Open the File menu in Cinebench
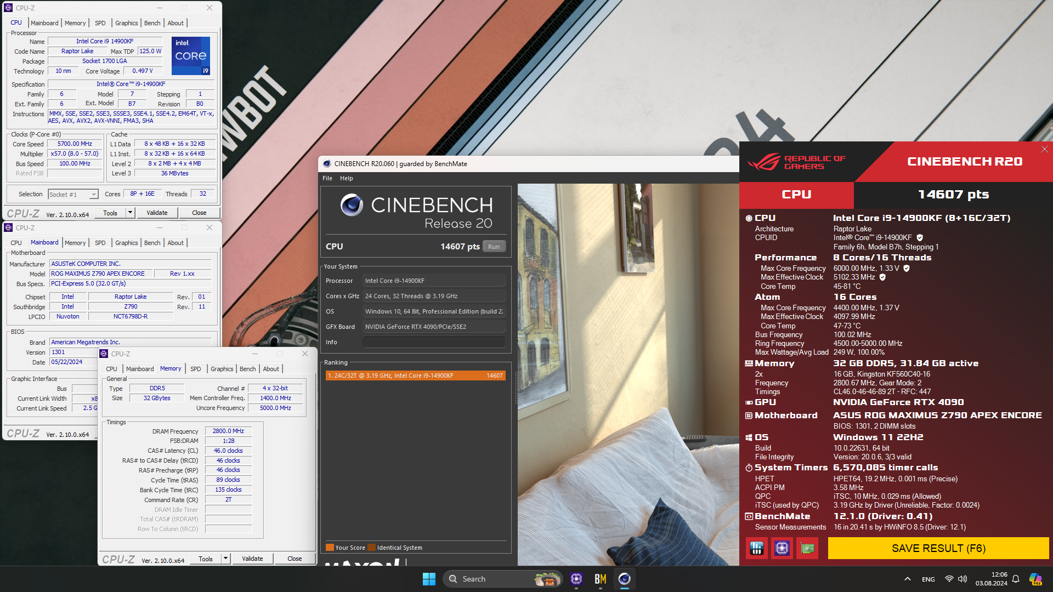This screenshot has width=1053, height=592. [327, 178]
